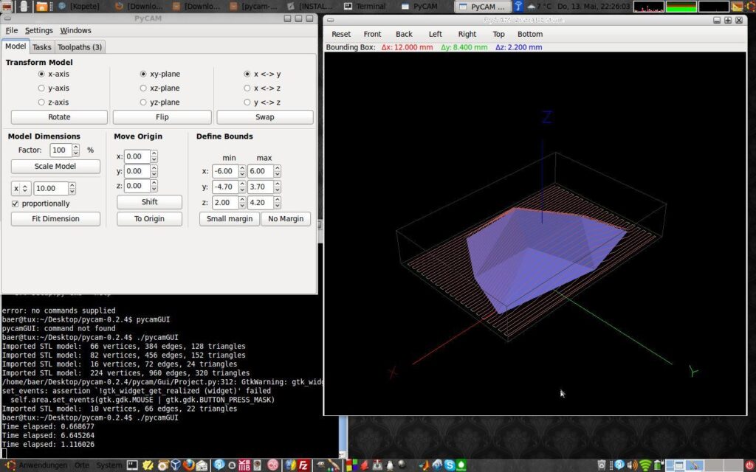Choose the x <-> z swap option
756x472 pixels.
click(x=247, y=88)
